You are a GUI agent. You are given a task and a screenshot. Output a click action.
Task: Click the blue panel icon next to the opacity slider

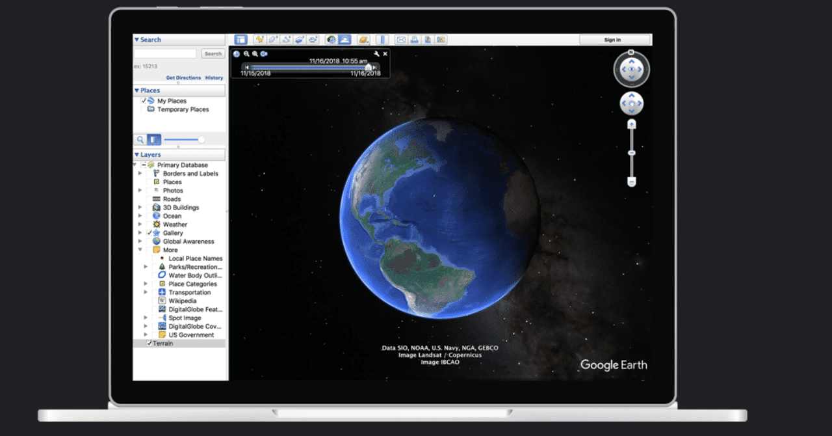[153, 139]
